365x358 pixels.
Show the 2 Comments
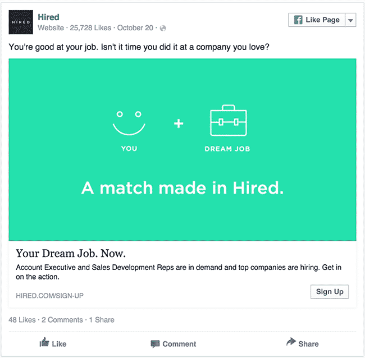62,320
